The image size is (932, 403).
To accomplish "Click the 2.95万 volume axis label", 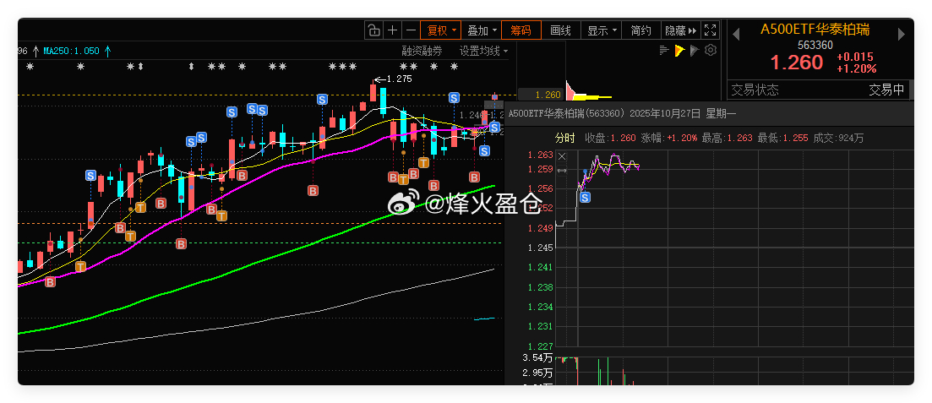I will tap(537, 373).
